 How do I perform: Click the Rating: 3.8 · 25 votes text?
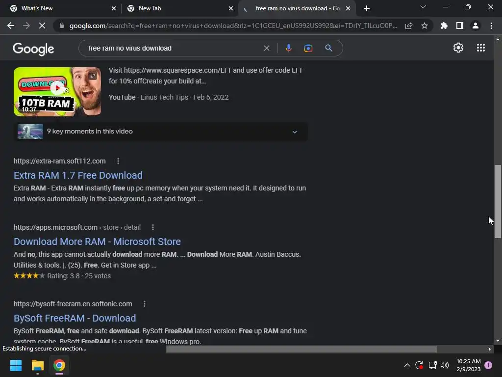(79, 276)
